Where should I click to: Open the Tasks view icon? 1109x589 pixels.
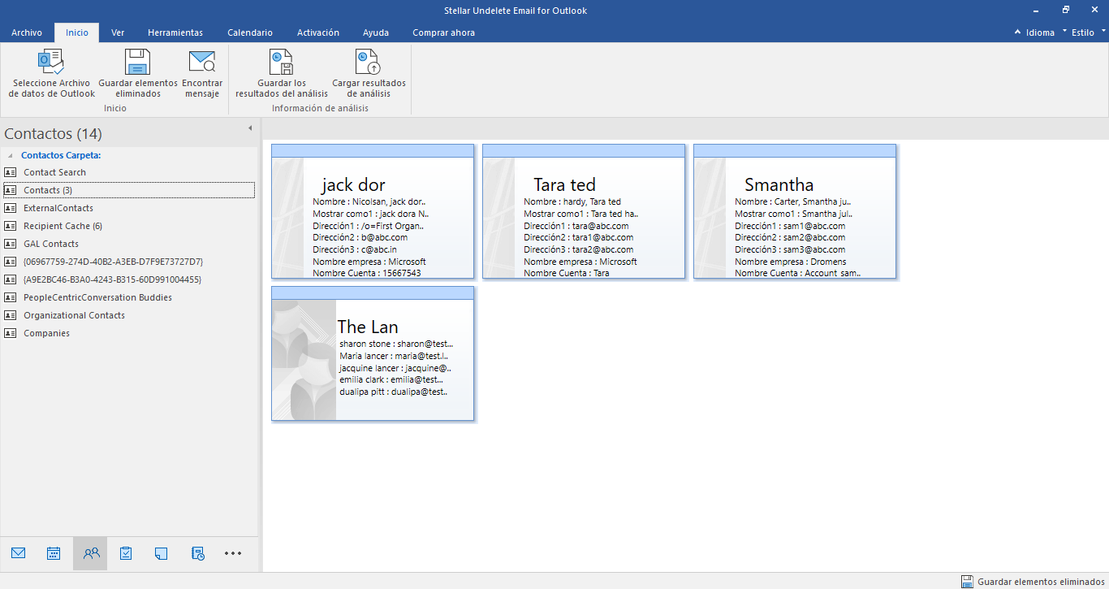(126, 553)
